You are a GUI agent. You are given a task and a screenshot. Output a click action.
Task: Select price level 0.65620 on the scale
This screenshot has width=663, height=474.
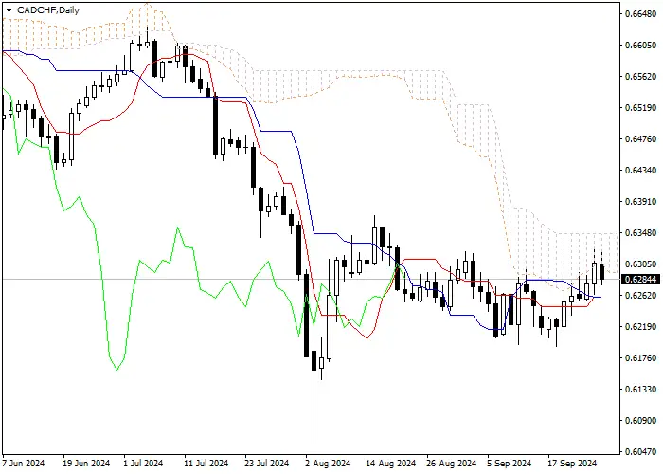tap(641, 77)
